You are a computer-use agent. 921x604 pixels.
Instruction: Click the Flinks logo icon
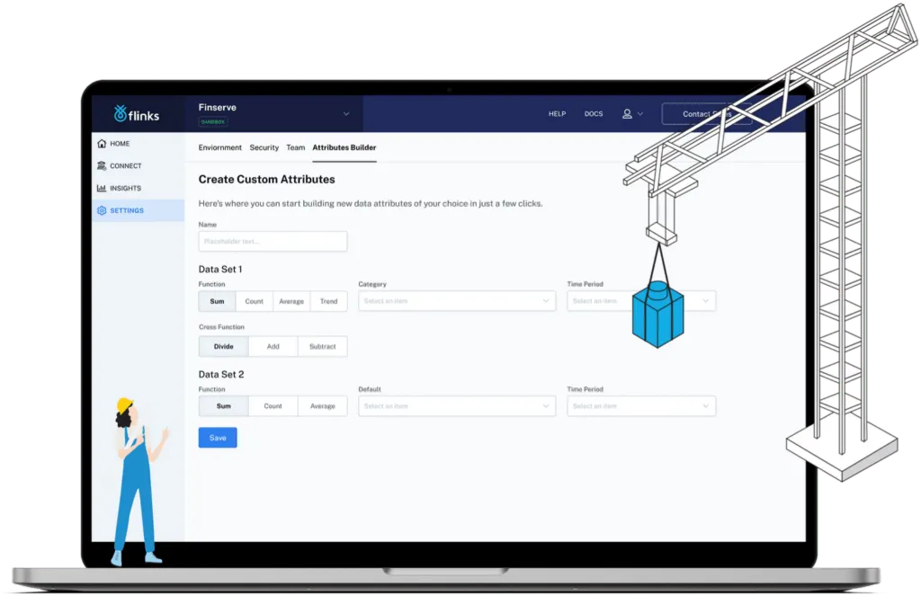coord(121,114)
